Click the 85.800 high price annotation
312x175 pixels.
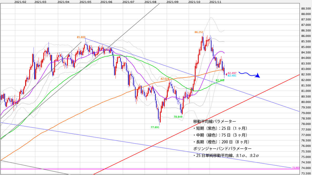81,37
